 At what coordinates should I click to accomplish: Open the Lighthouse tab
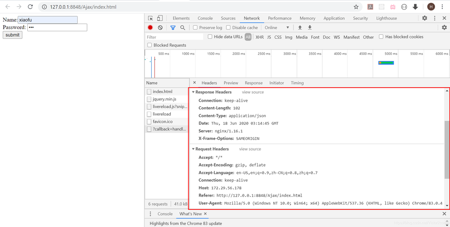pos(386,18)
